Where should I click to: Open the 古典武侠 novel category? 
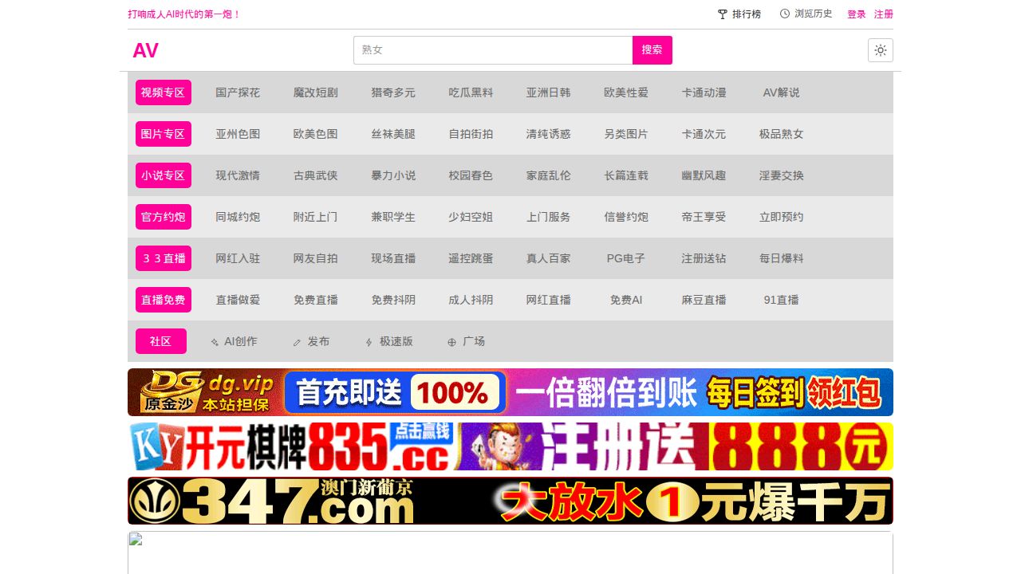tap(316, 175)
